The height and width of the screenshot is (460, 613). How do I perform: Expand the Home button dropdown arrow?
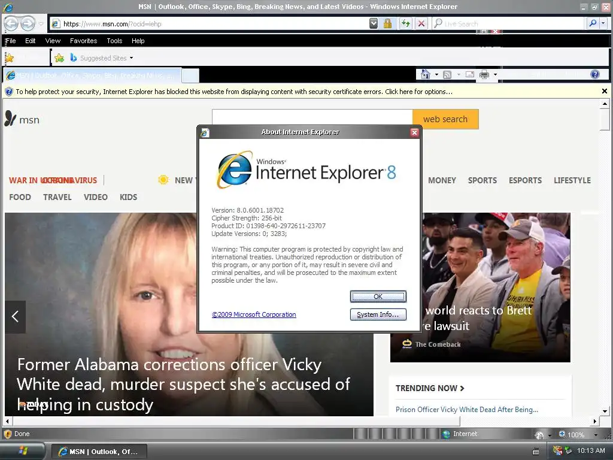[x=436, y=74]
